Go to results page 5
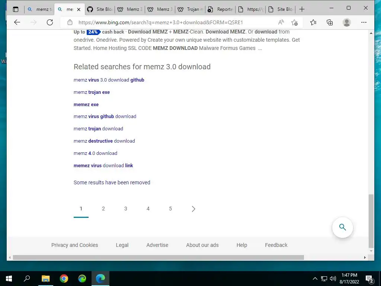381x286 pixels. point(170,209)
